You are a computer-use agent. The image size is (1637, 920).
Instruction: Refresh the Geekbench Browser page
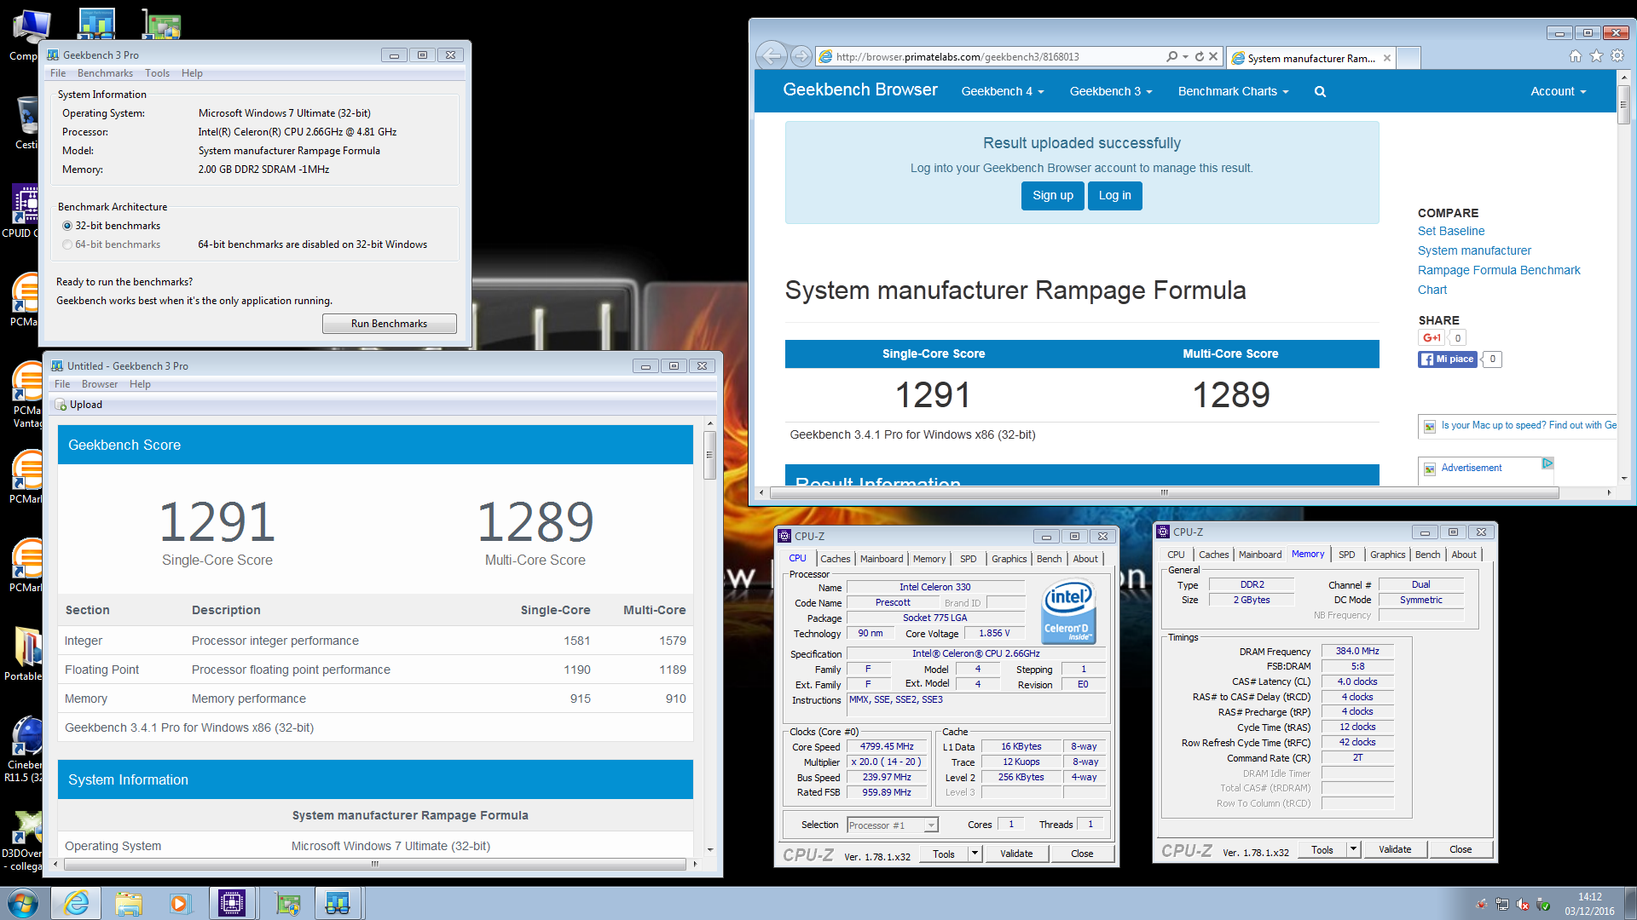click(x=1199, y=57)
